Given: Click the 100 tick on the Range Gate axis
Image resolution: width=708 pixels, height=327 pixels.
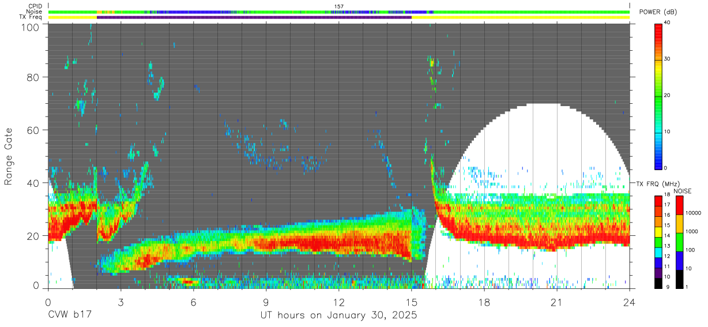Looking at the screenshot, I should point(31,27).
